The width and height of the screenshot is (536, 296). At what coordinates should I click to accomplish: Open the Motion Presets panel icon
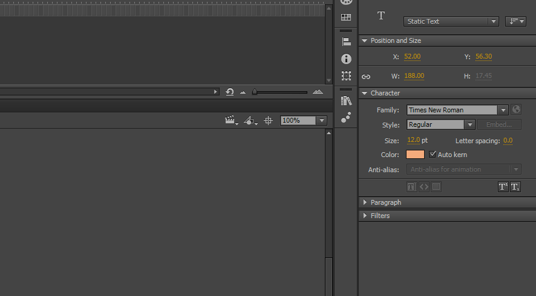346,117
